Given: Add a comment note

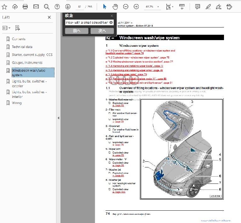Looking at the screenshot, I should (198, 7).
